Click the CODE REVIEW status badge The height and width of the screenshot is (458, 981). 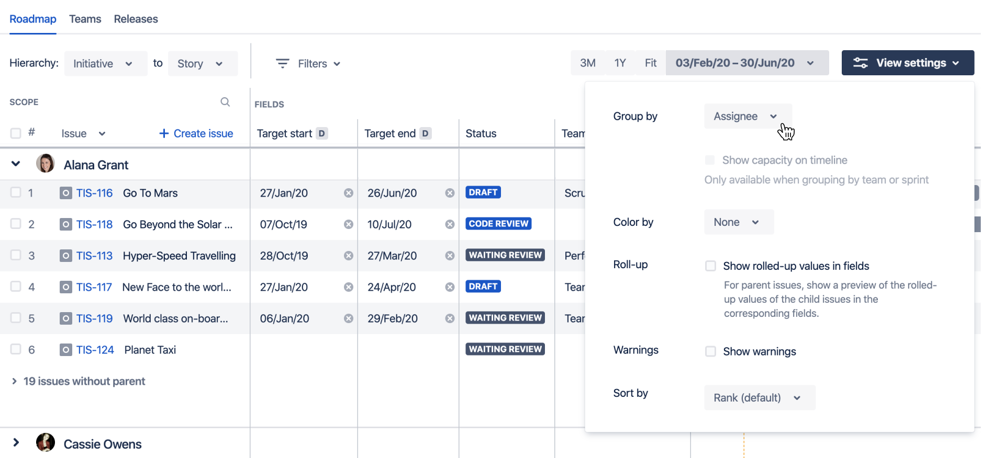tap(498, 224)
